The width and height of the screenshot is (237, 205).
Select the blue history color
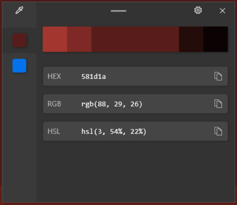(x=19, y=66)
